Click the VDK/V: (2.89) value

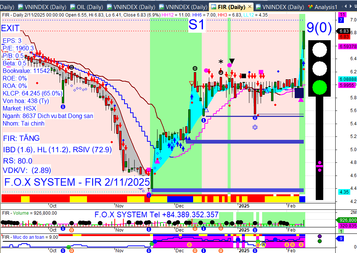27,170
